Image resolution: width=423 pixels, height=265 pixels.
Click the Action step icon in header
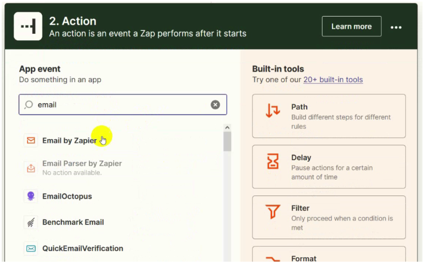28,26
